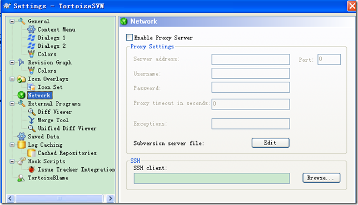Image resolution: width=358 pixels, height=205 pixels.
Task: Collapse the General tree node
Action: (x=12, y=21)
